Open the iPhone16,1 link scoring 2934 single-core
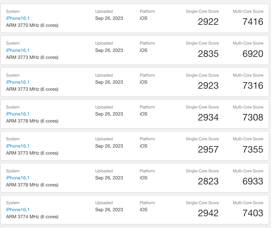 pos(18,114)
